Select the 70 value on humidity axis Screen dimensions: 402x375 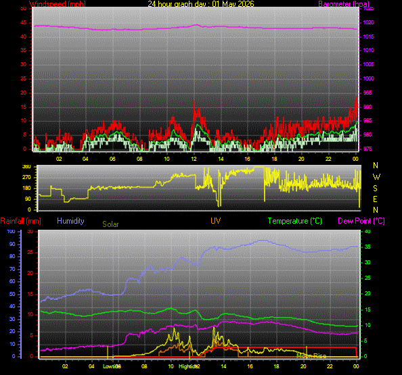tap(12, 269)
